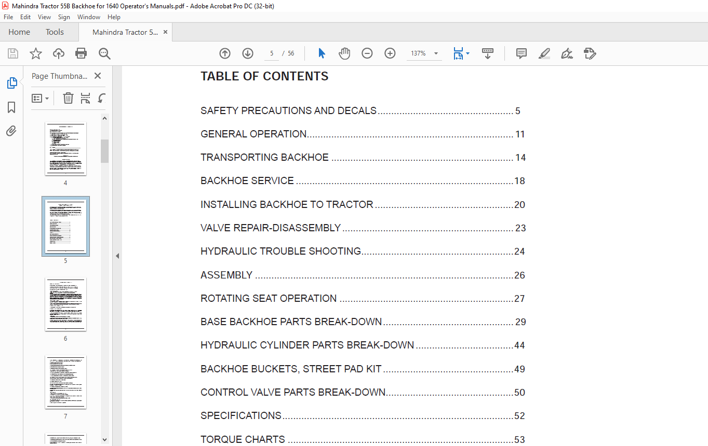Open the Edit menu
708x446 pixels.
coord(25,17)
